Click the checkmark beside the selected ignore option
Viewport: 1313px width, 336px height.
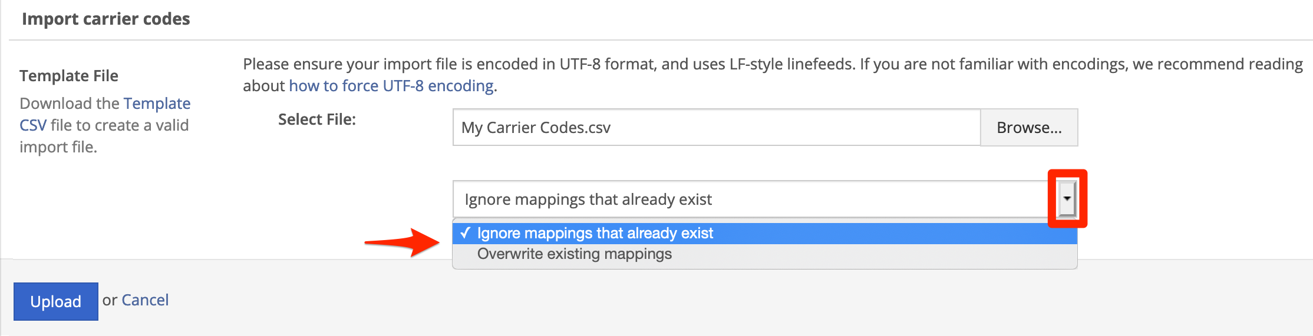coord(466,233)
